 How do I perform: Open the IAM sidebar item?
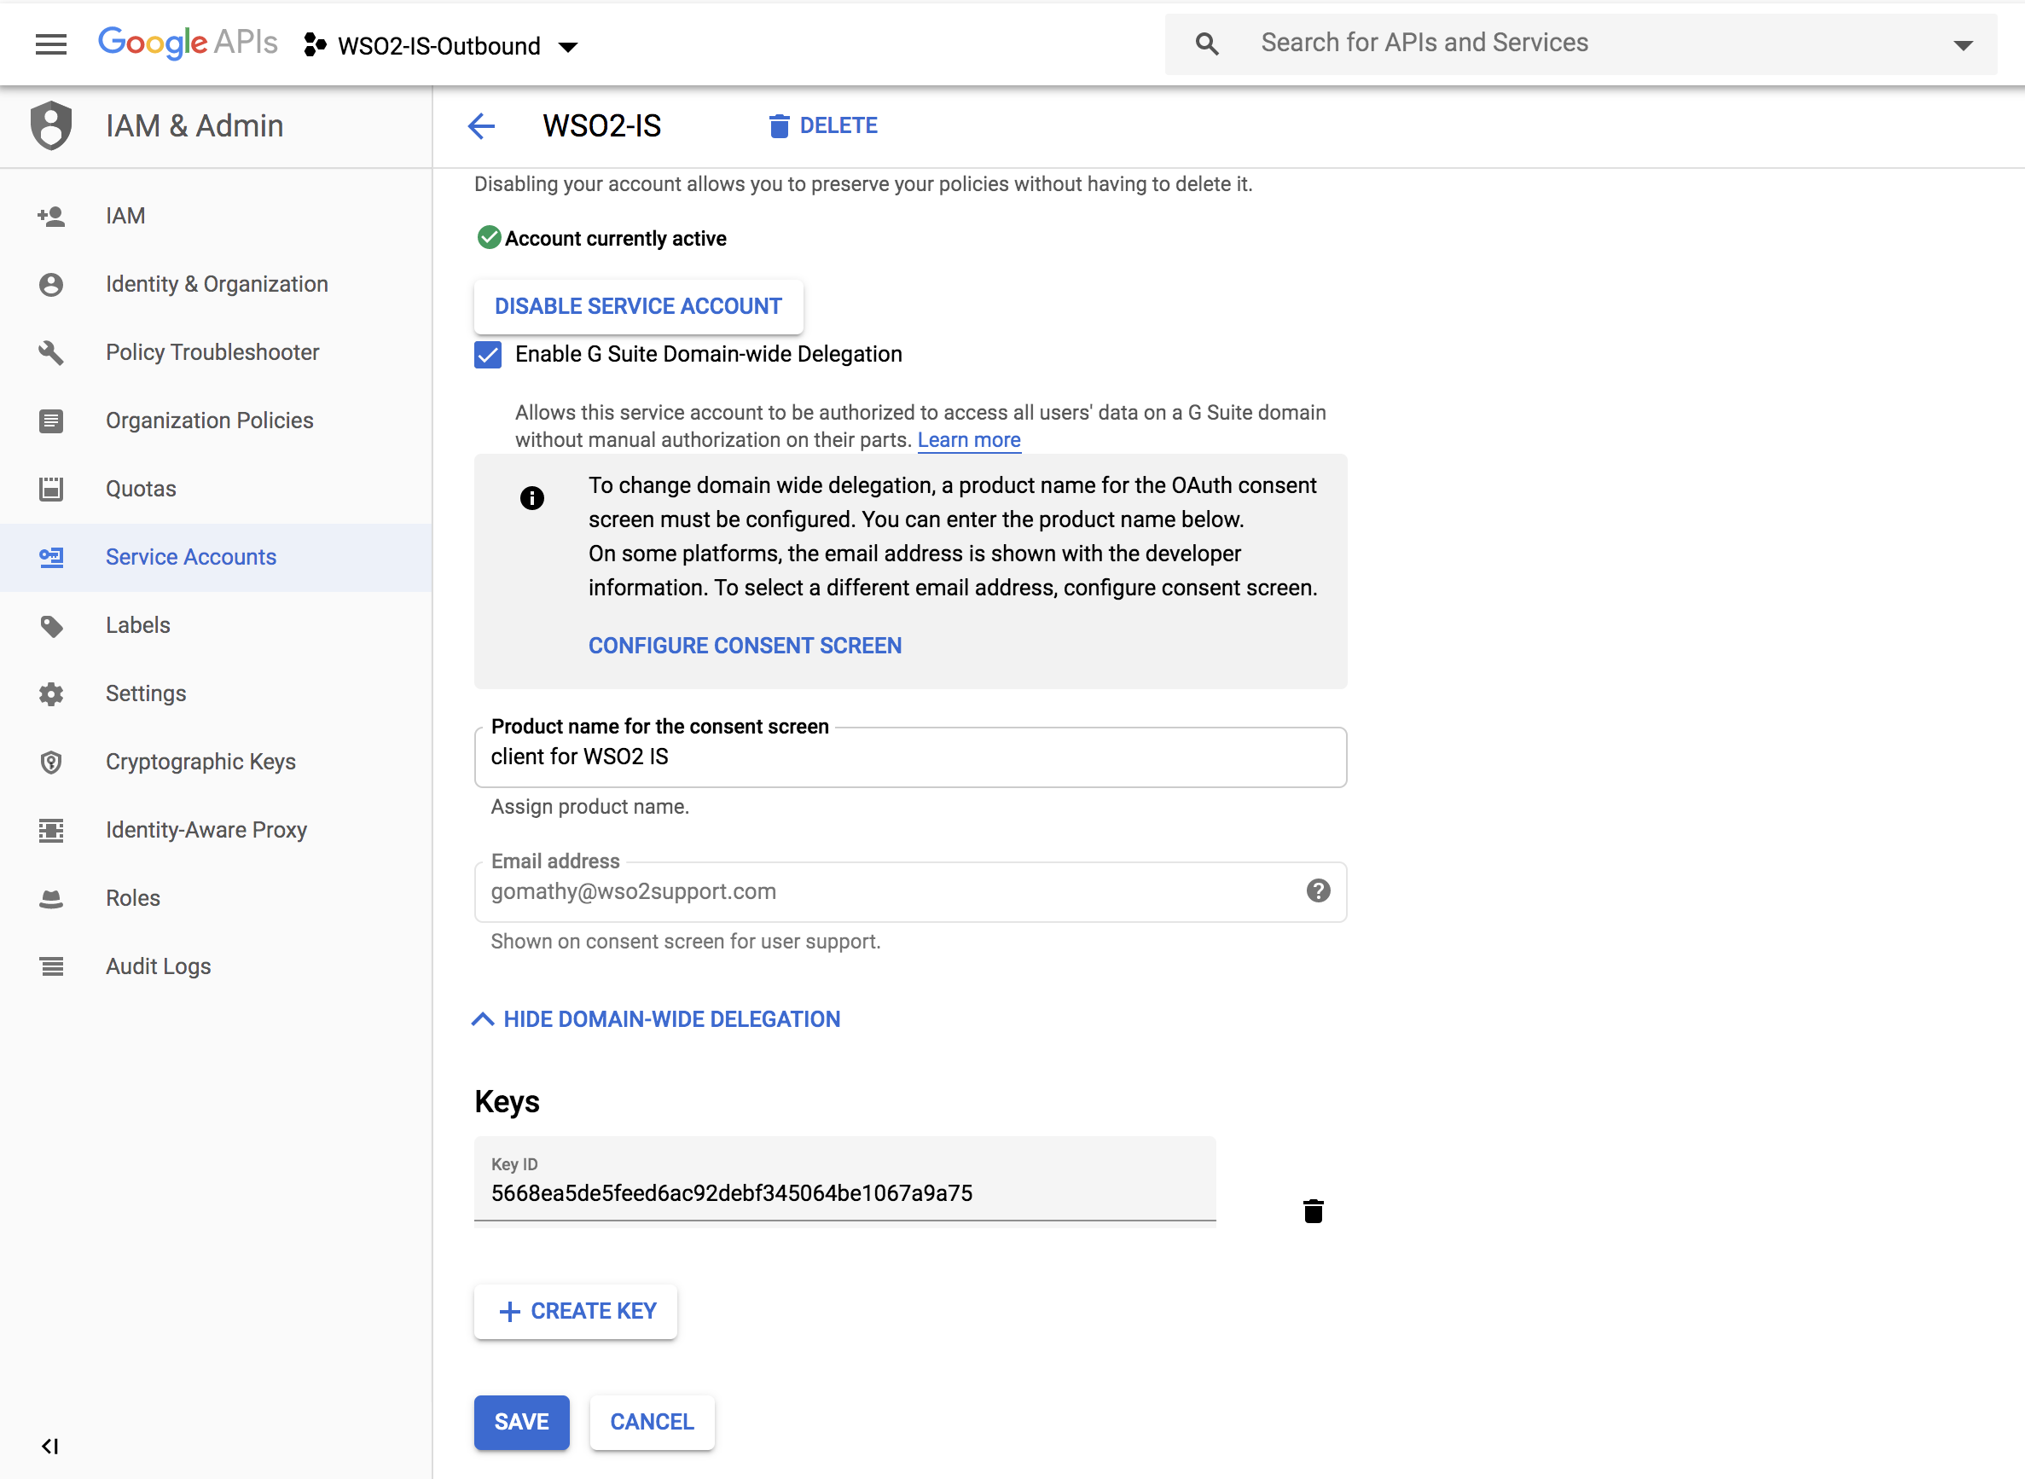(216, 216)
